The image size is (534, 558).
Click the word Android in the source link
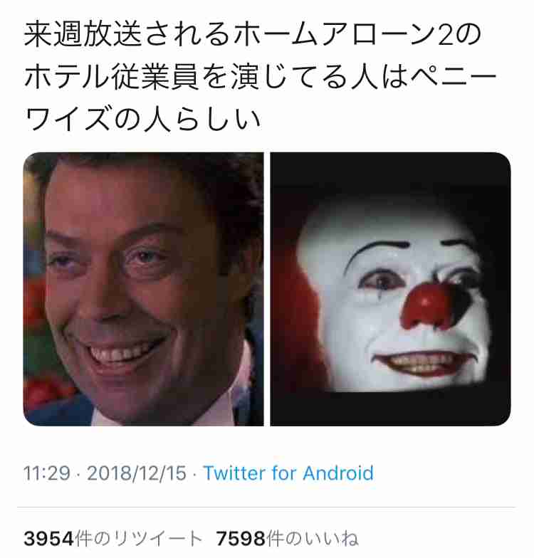coord(338,473)
